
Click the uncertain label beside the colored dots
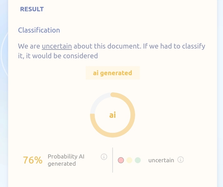coord(161,160)
